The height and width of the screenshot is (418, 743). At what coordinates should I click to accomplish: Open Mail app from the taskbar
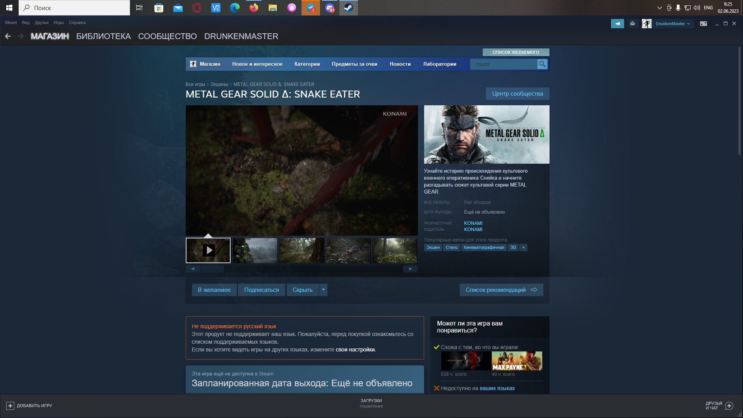[x=178, y=8]
